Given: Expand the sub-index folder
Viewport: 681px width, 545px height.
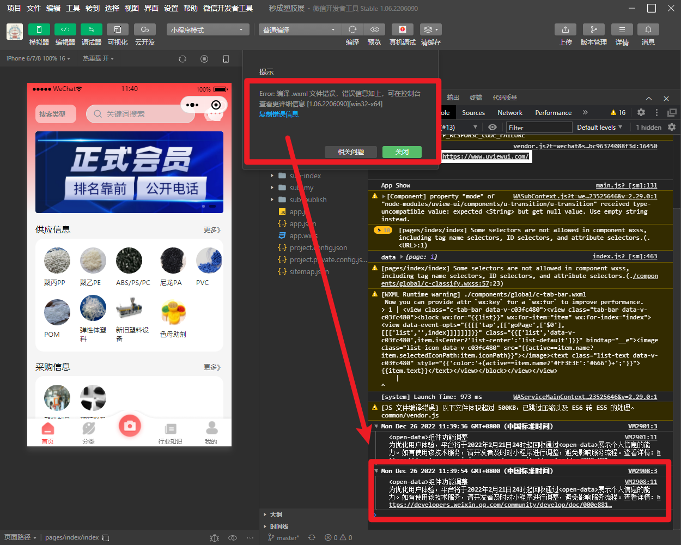Looking at the screenshot, I should (x=272, y=175).
